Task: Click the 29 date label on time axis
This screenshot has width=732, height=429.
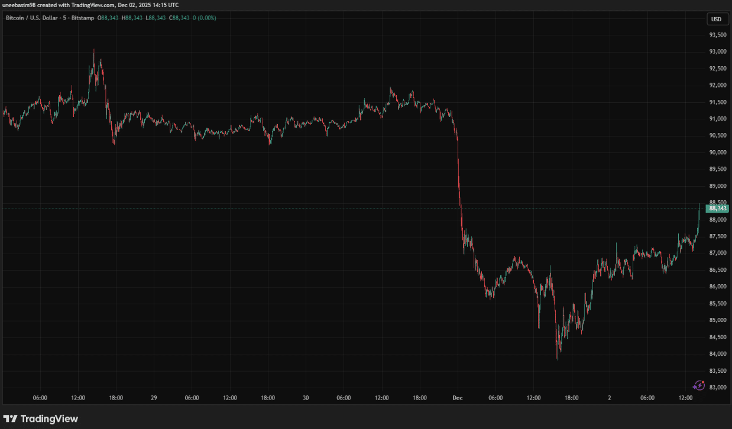Action: [x=154, y=398]
